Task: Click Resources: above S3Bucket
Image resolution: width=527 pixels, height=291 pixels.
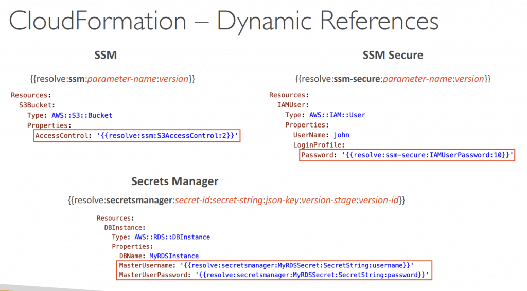Action: pyautogui.click(x=31, y=95)
